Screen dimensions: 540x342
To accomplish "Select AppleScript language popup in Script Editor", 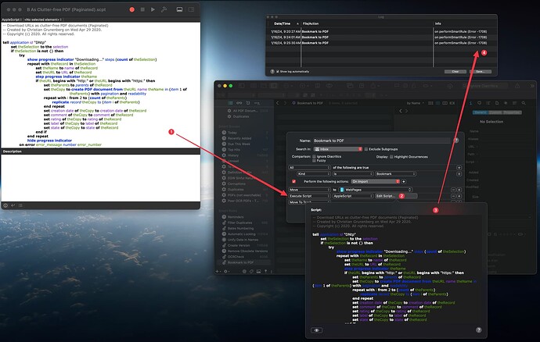I will tap(12, 20).
